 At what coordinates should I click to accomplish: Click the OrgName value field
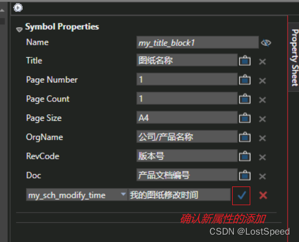point(187,137)
